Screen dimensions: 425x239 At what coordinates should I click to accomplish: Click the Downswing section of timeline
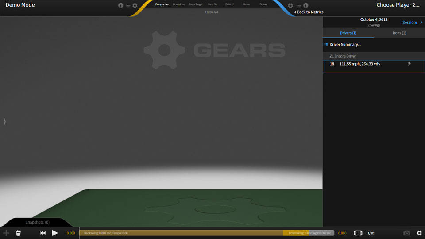[296, 233]
